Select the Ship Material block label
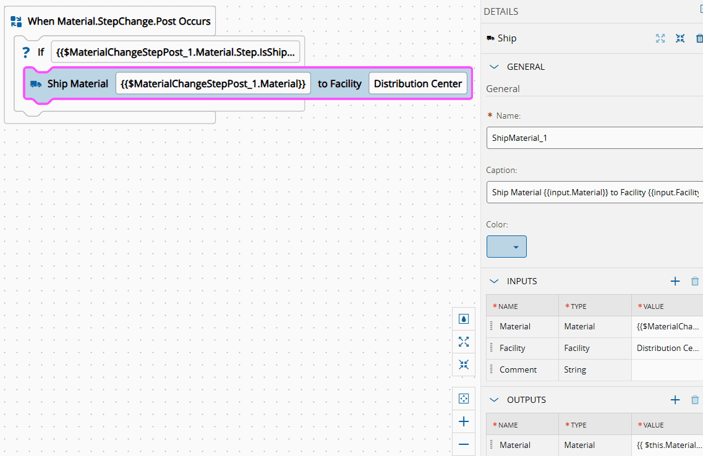 pos(77,84)
